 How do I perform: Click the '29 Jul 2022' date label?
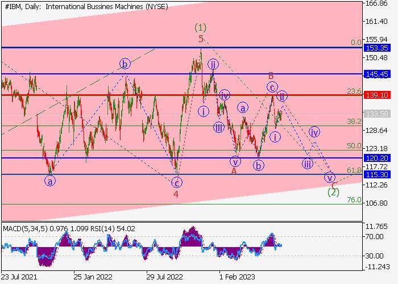[x=164, y=277]
